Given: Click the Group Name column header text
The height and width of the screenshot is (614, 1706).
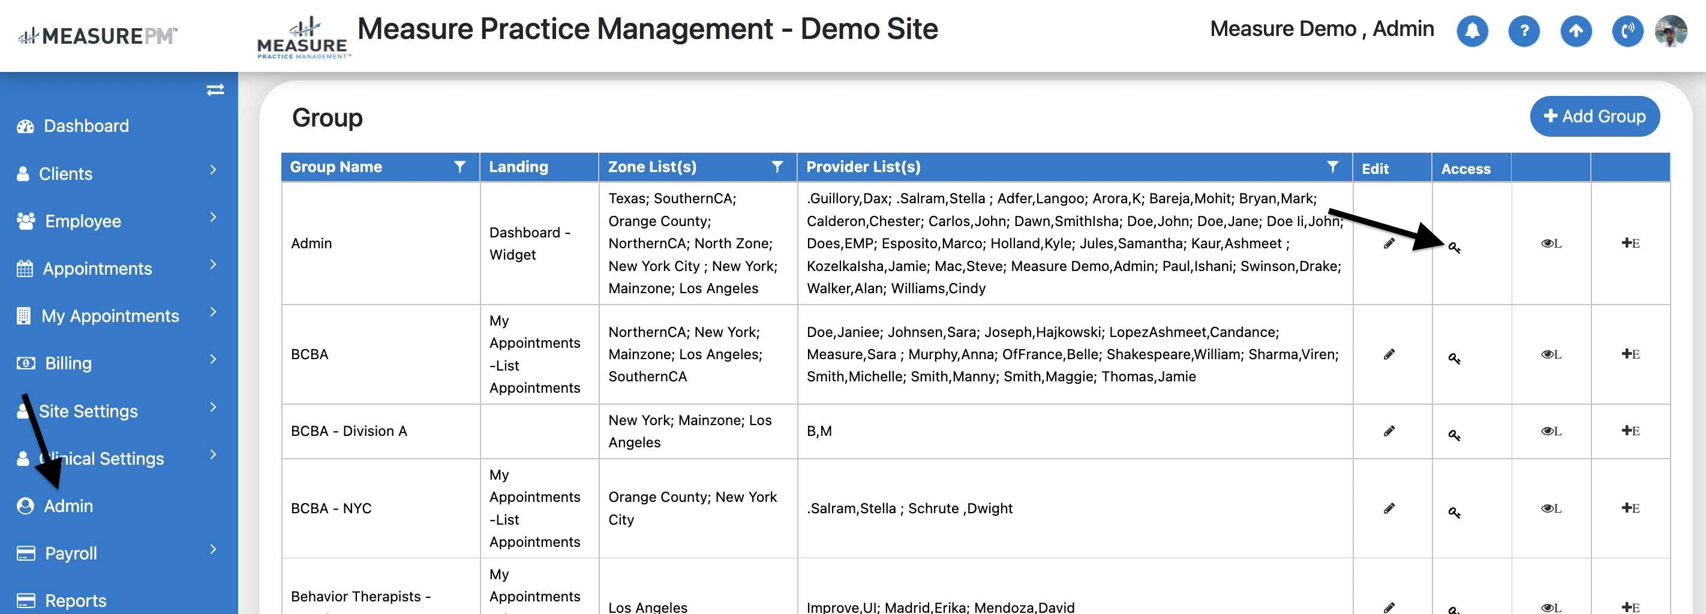Looking at the screenshot, I should click(x=336, y=167).
